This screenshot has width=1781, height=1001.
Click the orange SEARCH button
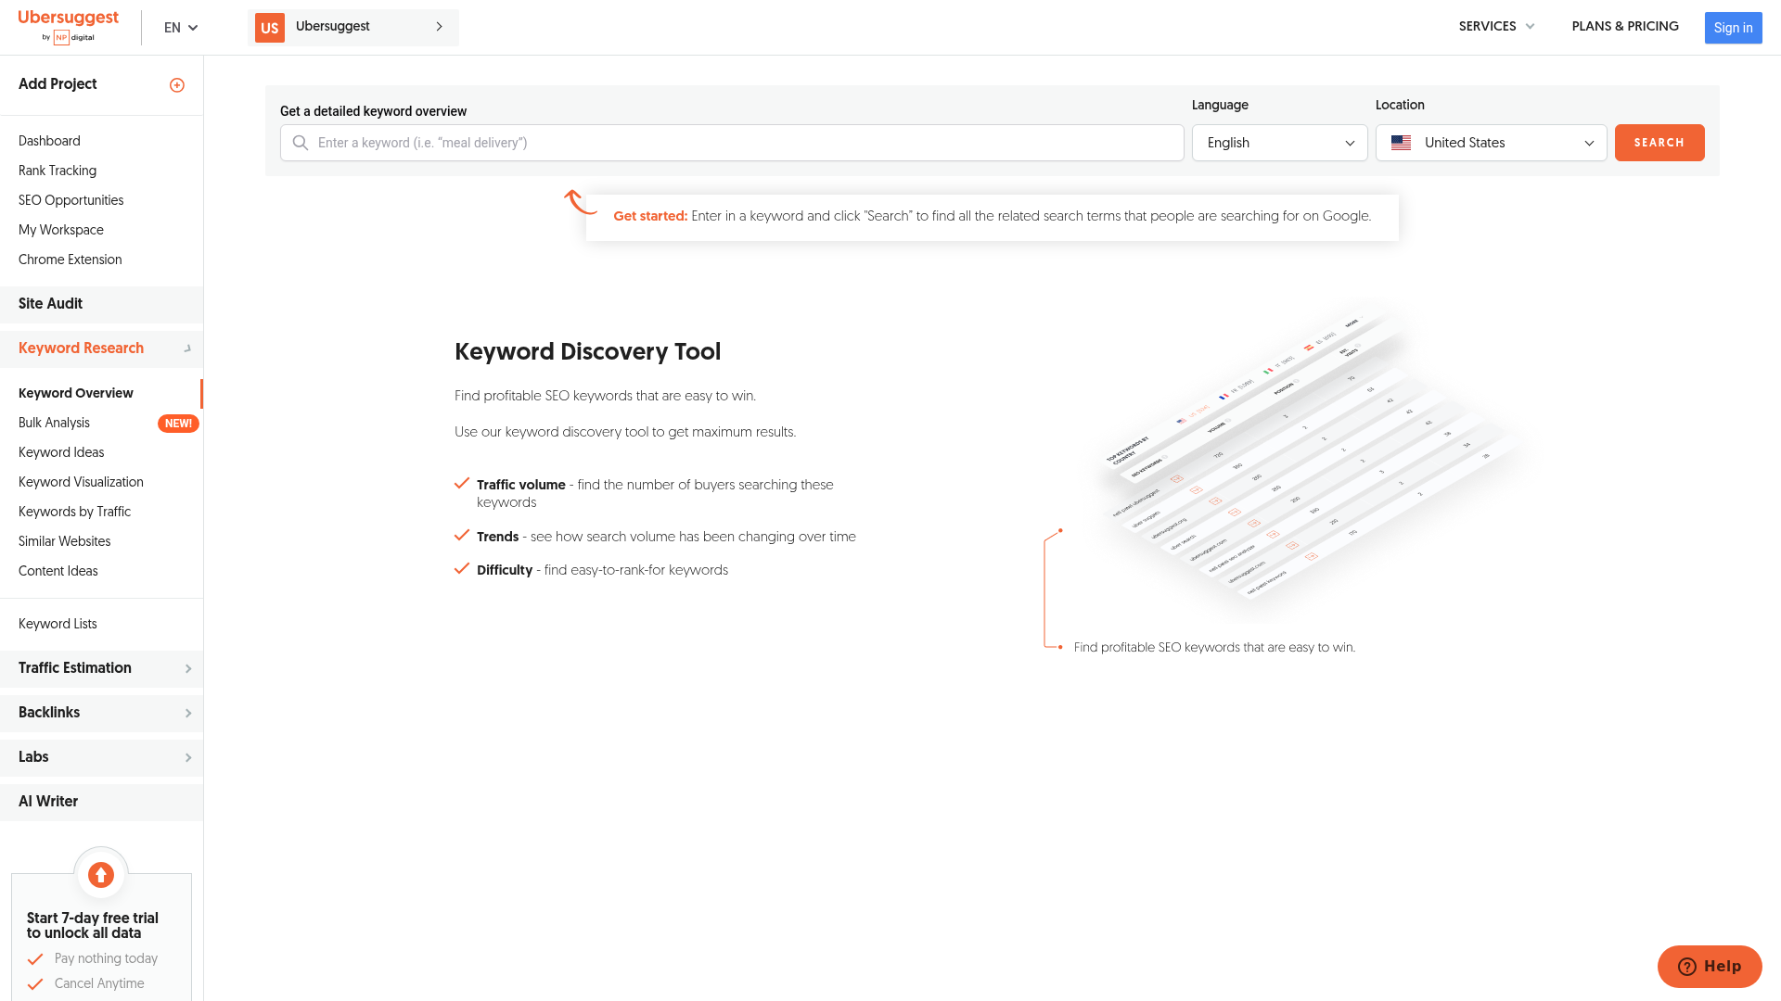pyautogui.click(x=1659, y=143)
